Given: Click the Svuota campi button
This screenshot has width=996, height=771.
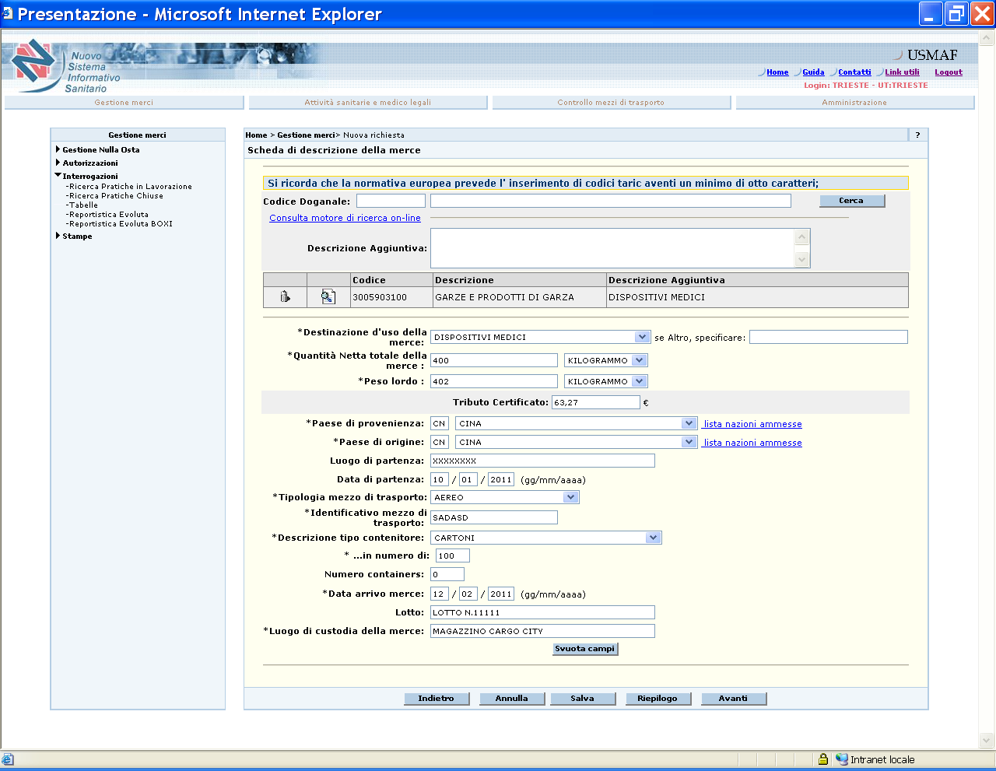Looking at the screenshot, I should (585, 649).
